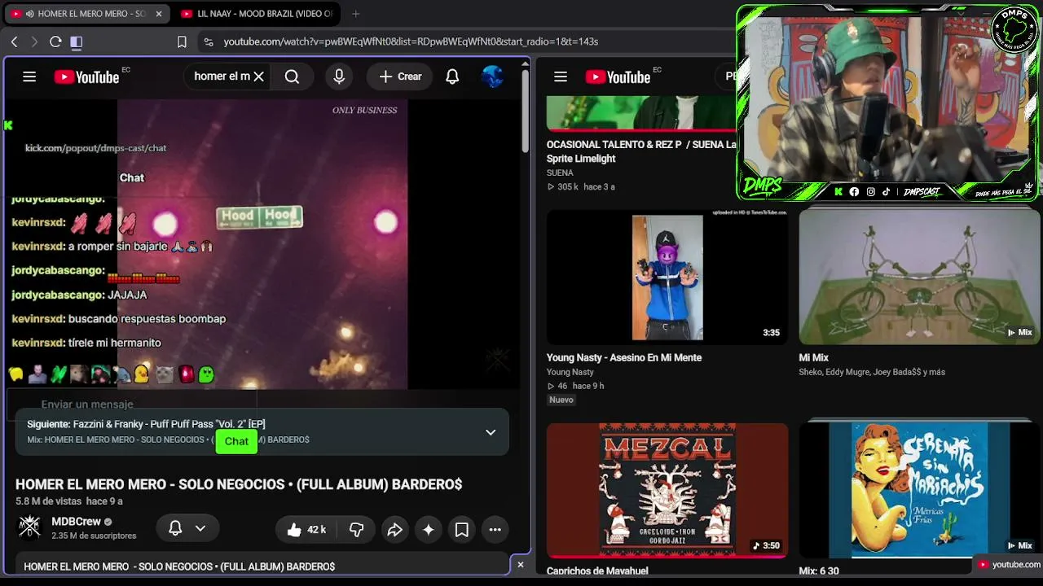Focus the search box containing 'homer el m'
Screen dimensions: 1043x586
(x=221, y=77)
